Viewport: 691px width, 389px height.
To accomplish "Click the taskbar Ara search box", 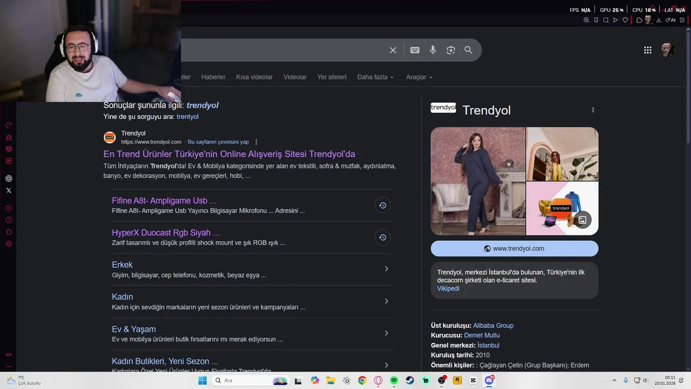I will 251,380.
